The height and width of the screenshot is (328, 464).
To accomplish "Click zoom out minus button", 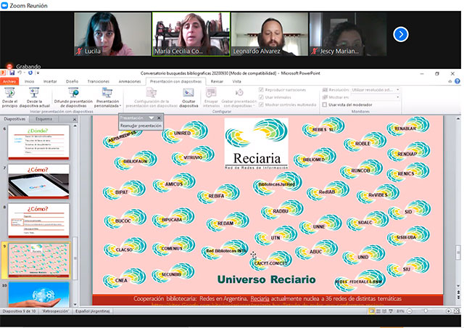I will 410,311.
